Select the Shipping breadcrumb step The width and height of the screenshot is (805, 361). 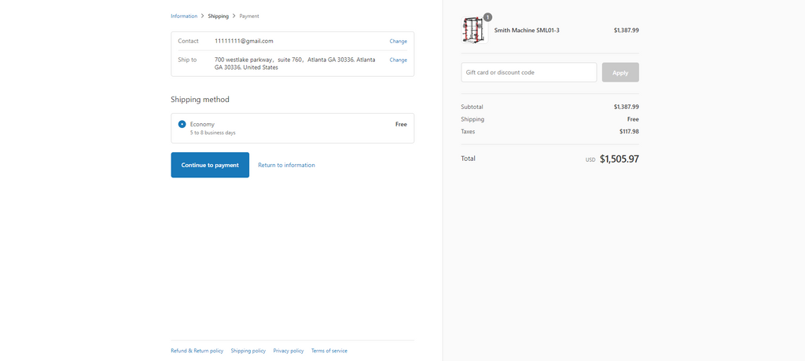[x=219, y=16]
